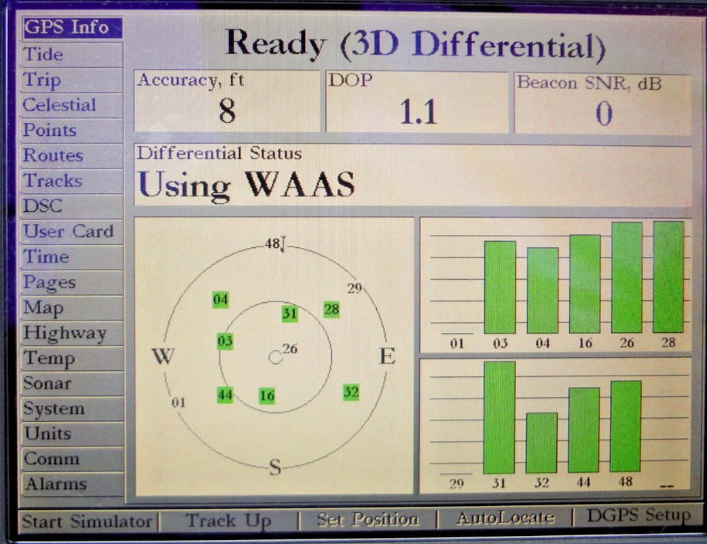This screenshot has width=707, height=544.
Task: Click signal bar for satellite 03
Action: (500, 287)
